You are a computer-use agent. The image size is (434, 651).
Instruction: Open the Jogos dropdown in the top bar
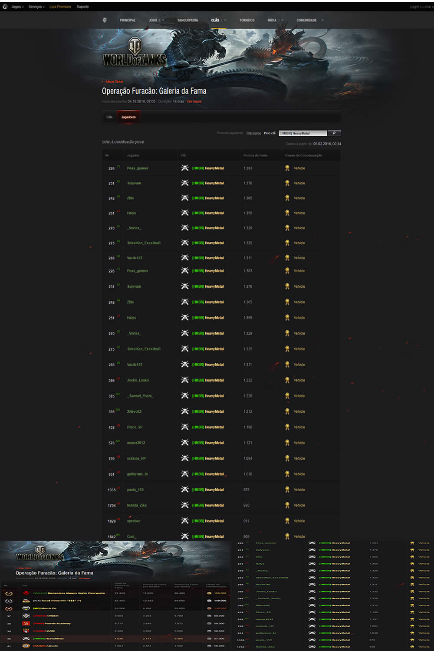pos(18,7)
